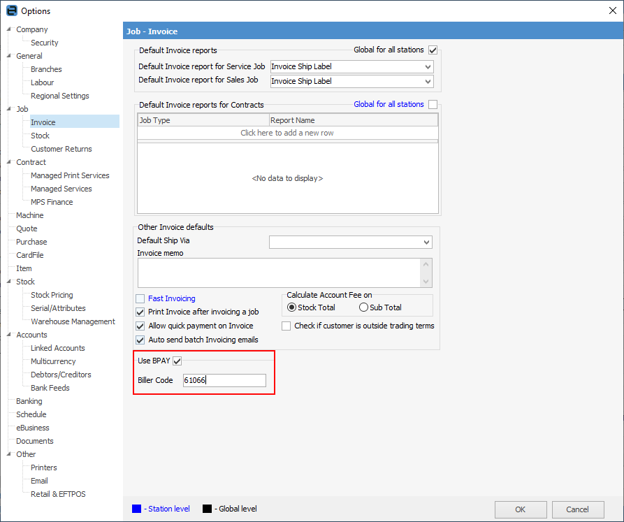Image resolution: width=624 pixels, height=522 pixels.
Task: Click into the Invoice memo text area
Action: [279, 273]
